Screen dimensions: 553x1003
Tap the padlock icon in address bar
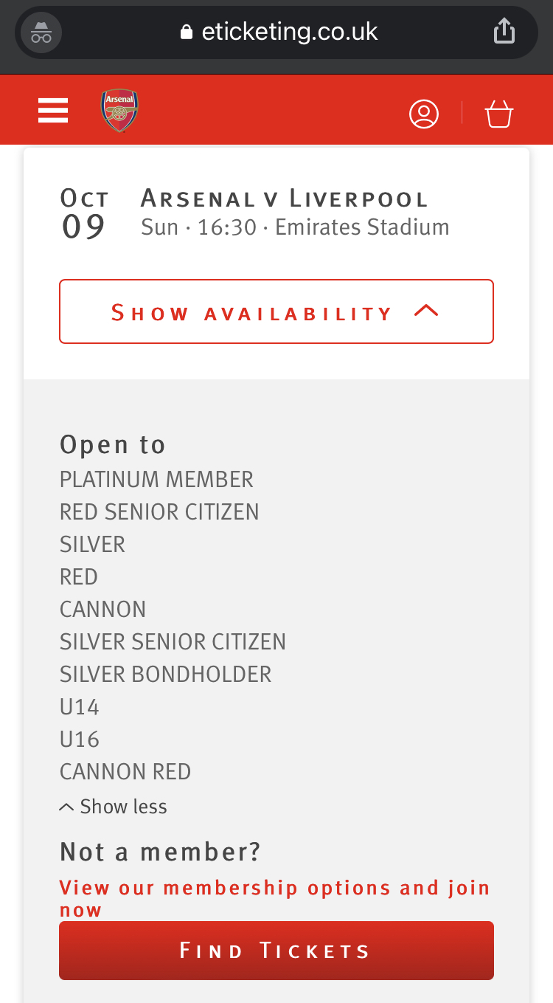pyautogui.click(x=187, y=32)
